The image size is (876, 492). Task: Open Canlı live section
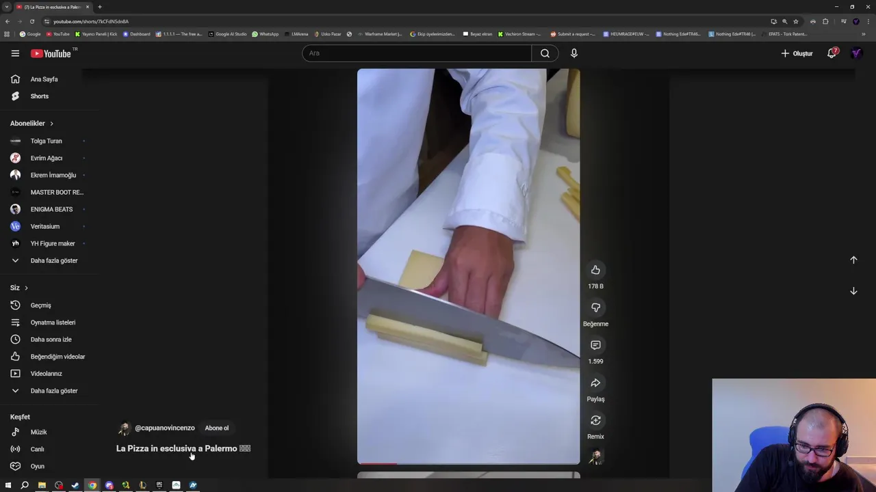click(x=37, y=449)
